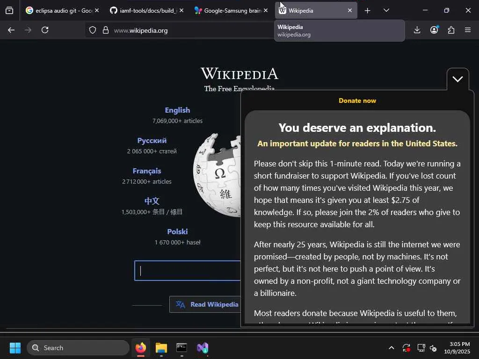Open clock showing 3:05 PM
Screen dimensions: 479x359
click(x=457, y=348)
